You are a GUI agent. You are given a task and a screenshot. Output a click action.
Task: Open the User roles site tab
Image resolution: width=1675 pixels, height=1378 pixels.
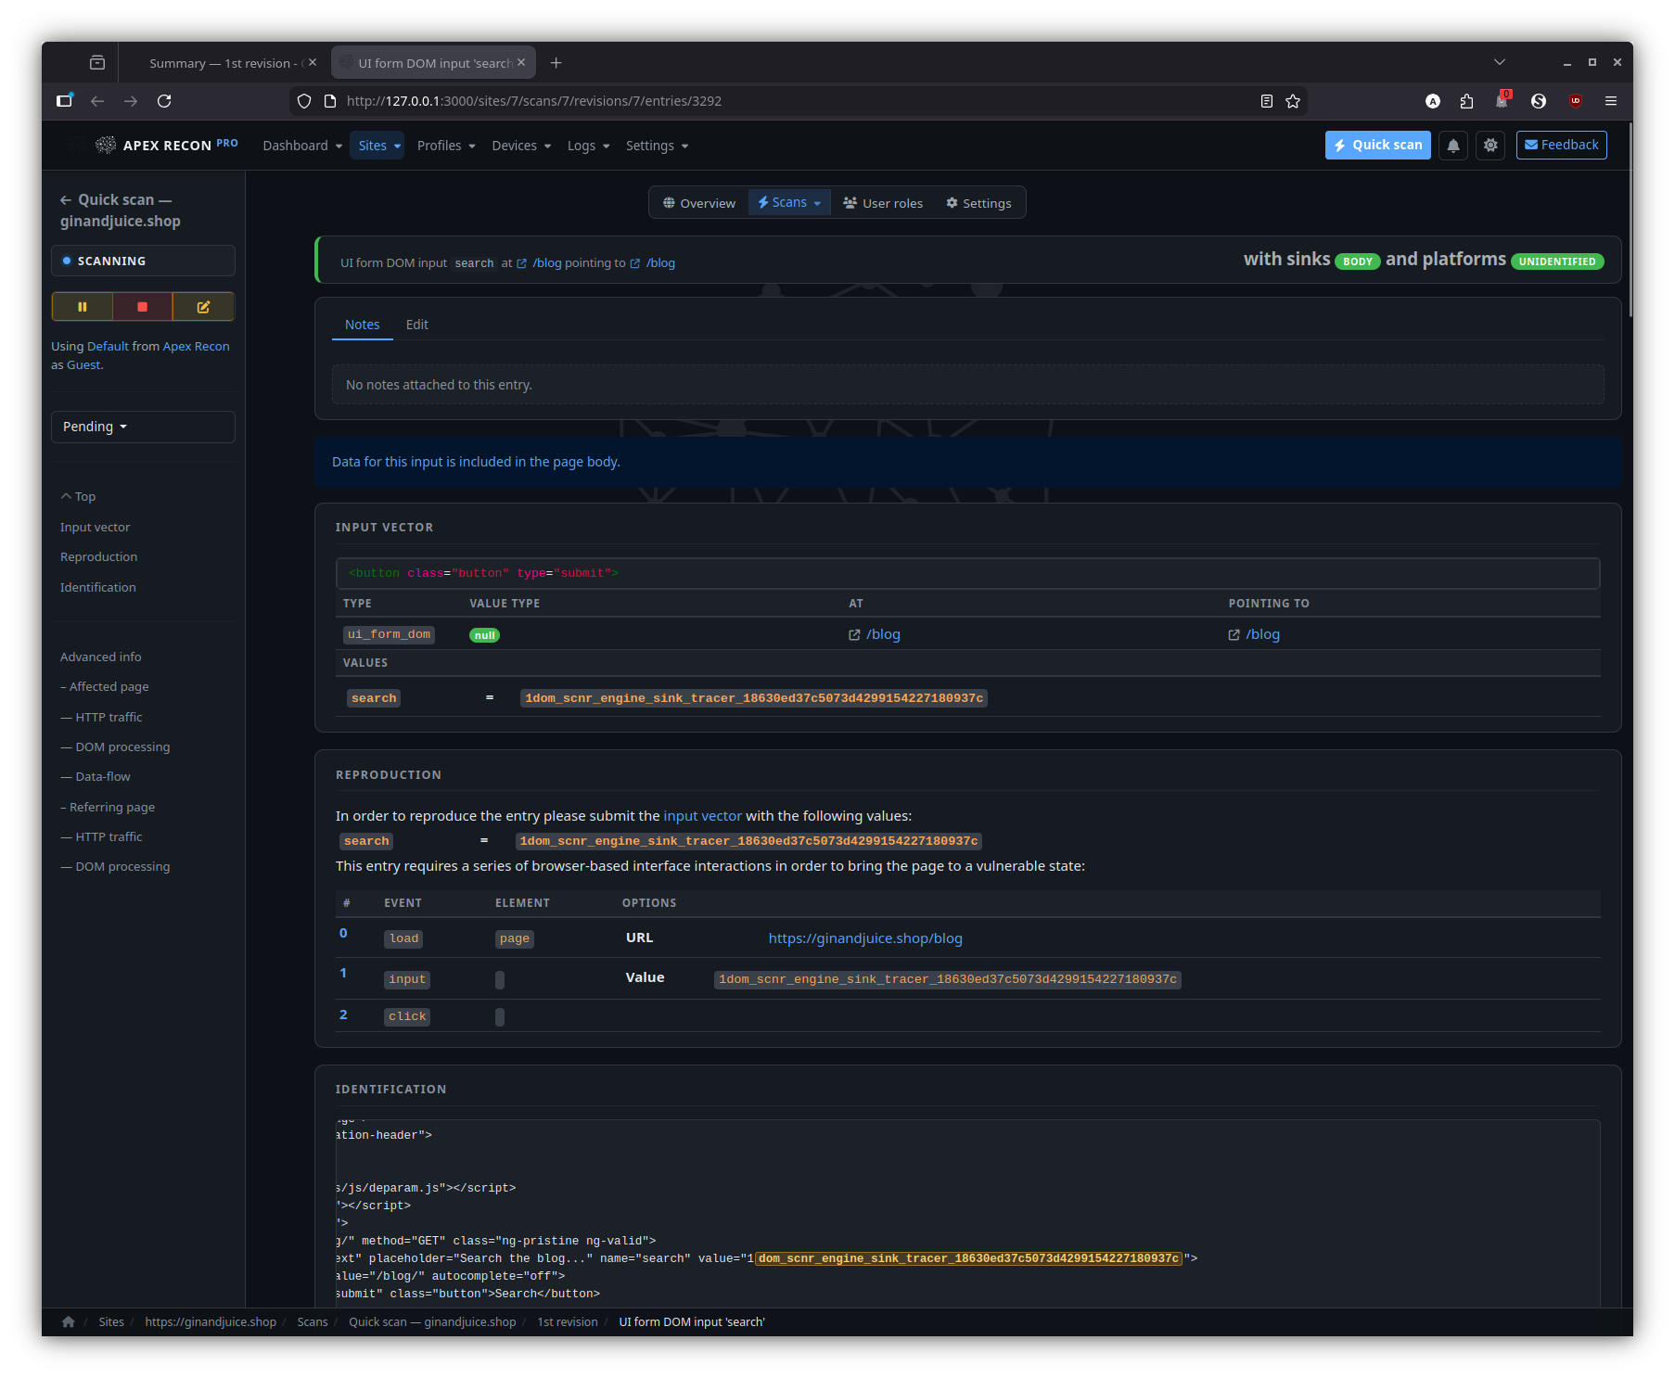[883, 203]
